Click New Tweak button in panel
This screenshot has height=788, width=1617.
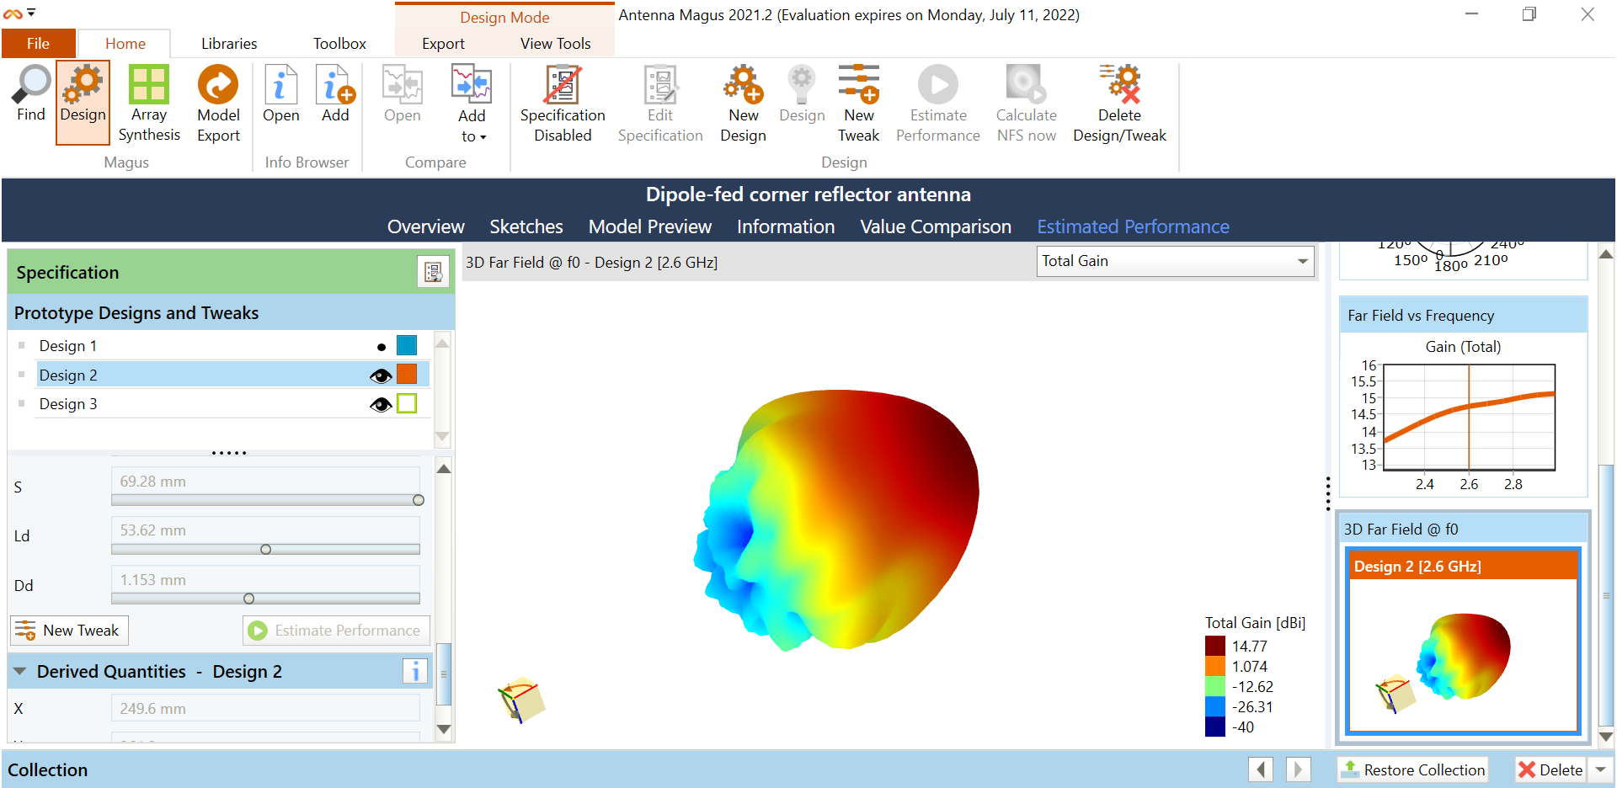pyautogui.click(x=70, y=630)
